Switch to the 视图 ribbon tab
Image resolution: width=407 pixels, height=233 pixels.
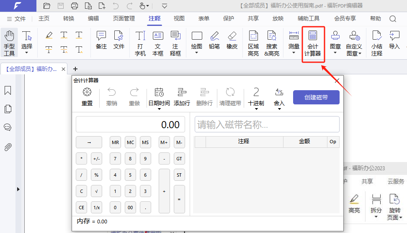(179, 18)
